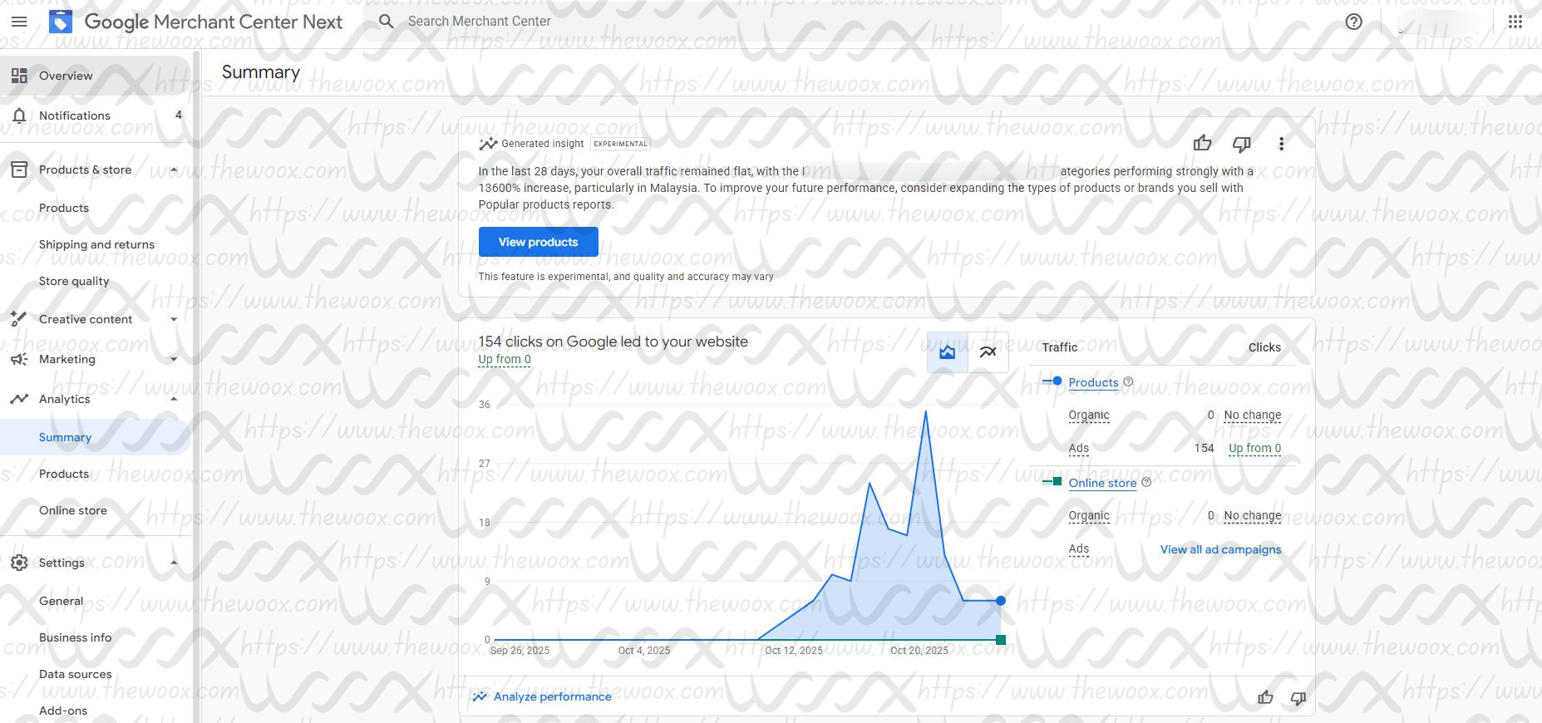Image resolution: width=1542 pixels, height=723 pixels.
Task: Click Online store traffic help icon
Action: [x=1146, y=483]
